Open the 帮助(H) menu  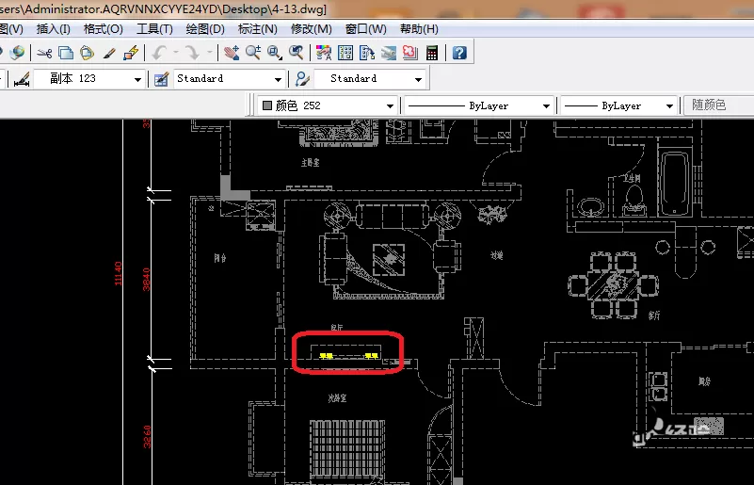[419, 29]
